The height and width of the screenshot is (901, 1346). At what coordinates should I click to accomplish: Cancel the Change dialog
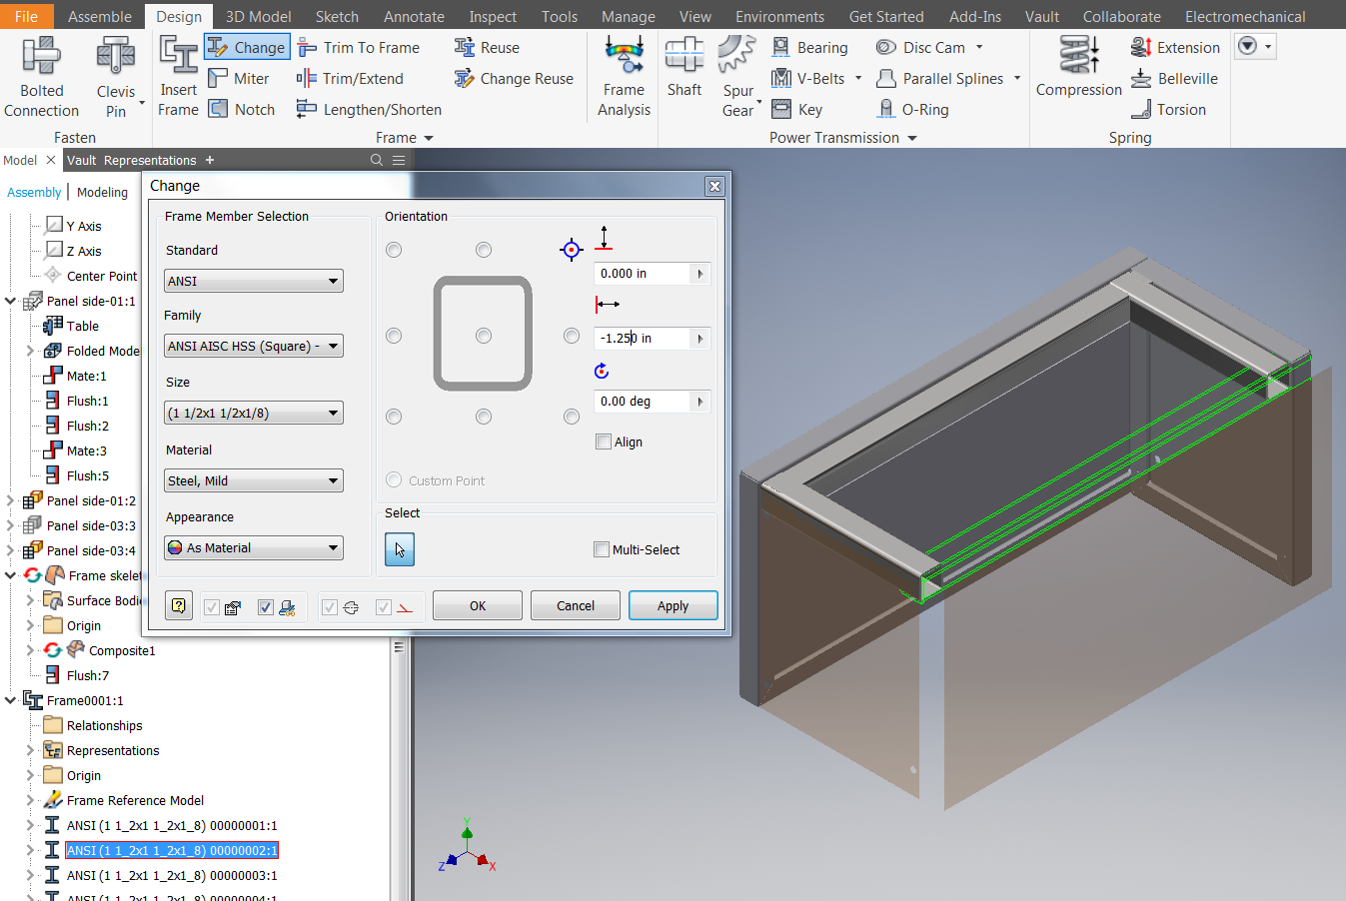point(575,605)
